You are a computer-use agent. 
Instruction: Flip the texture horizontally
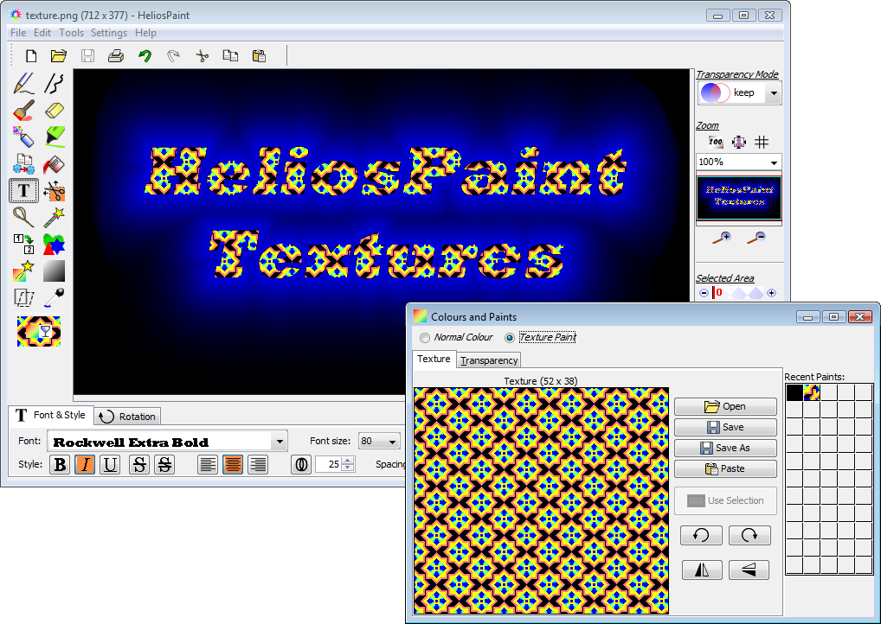click(701, 569)
